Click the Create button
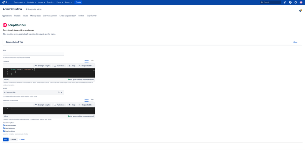 pos(78,2)
